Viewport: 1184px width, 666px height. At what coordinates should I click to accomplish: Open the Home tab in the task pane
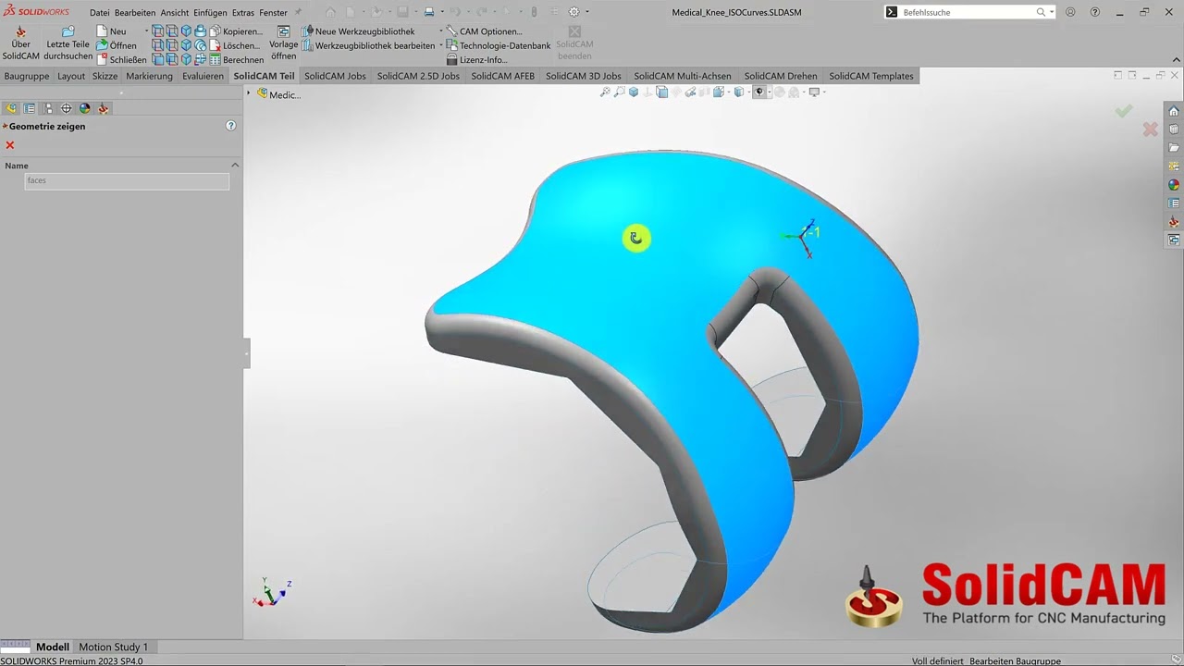(1174, 111)
